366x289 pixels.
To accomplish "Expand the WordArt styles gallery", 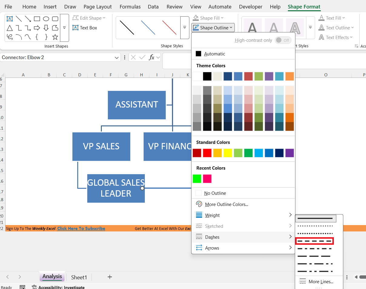I will point(310,28).
